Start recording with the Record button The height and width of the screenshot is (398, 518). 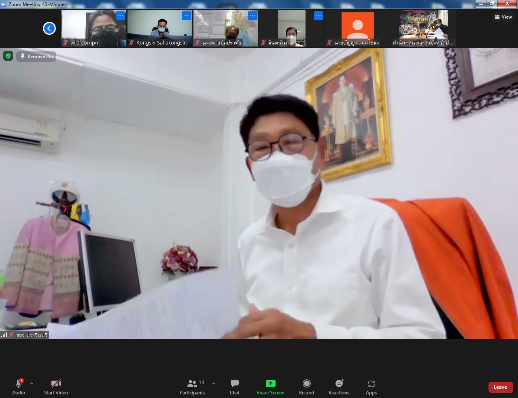pyautogui.click(x=306, y=387)
